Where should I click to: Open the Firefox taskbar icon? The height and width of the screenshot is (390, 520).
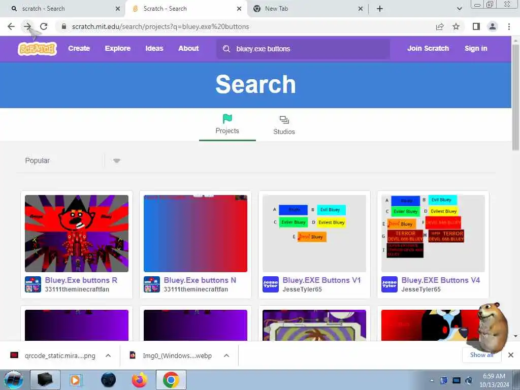(140, 380)
